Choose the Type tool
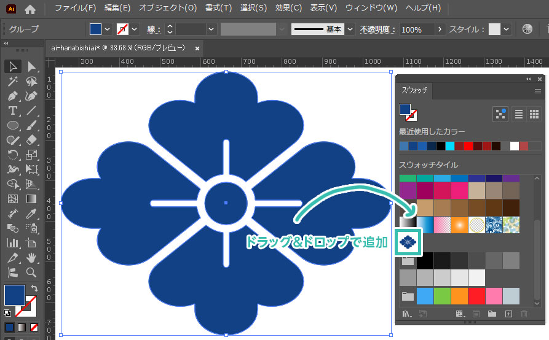This screenshot has width=549, height=340. point(13,110)
